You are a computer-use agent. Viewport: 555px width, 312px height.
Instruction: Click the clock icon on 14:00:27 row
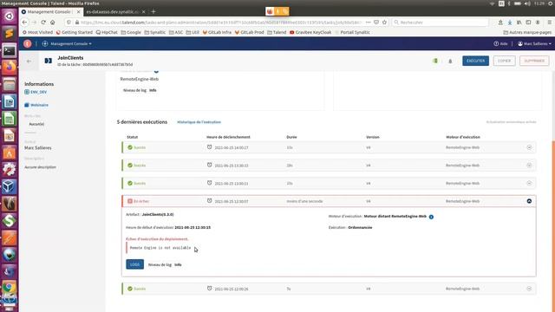coord(210,147)
